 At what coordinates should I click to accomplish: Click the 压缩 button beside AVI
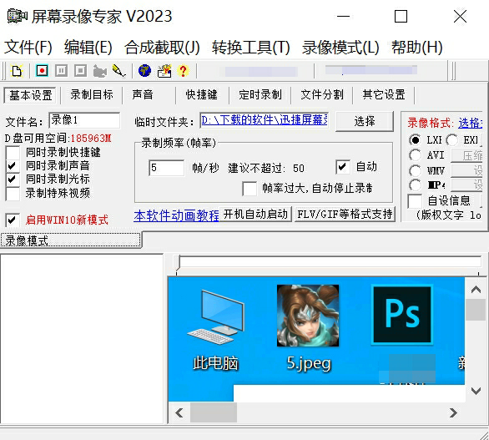466,155
